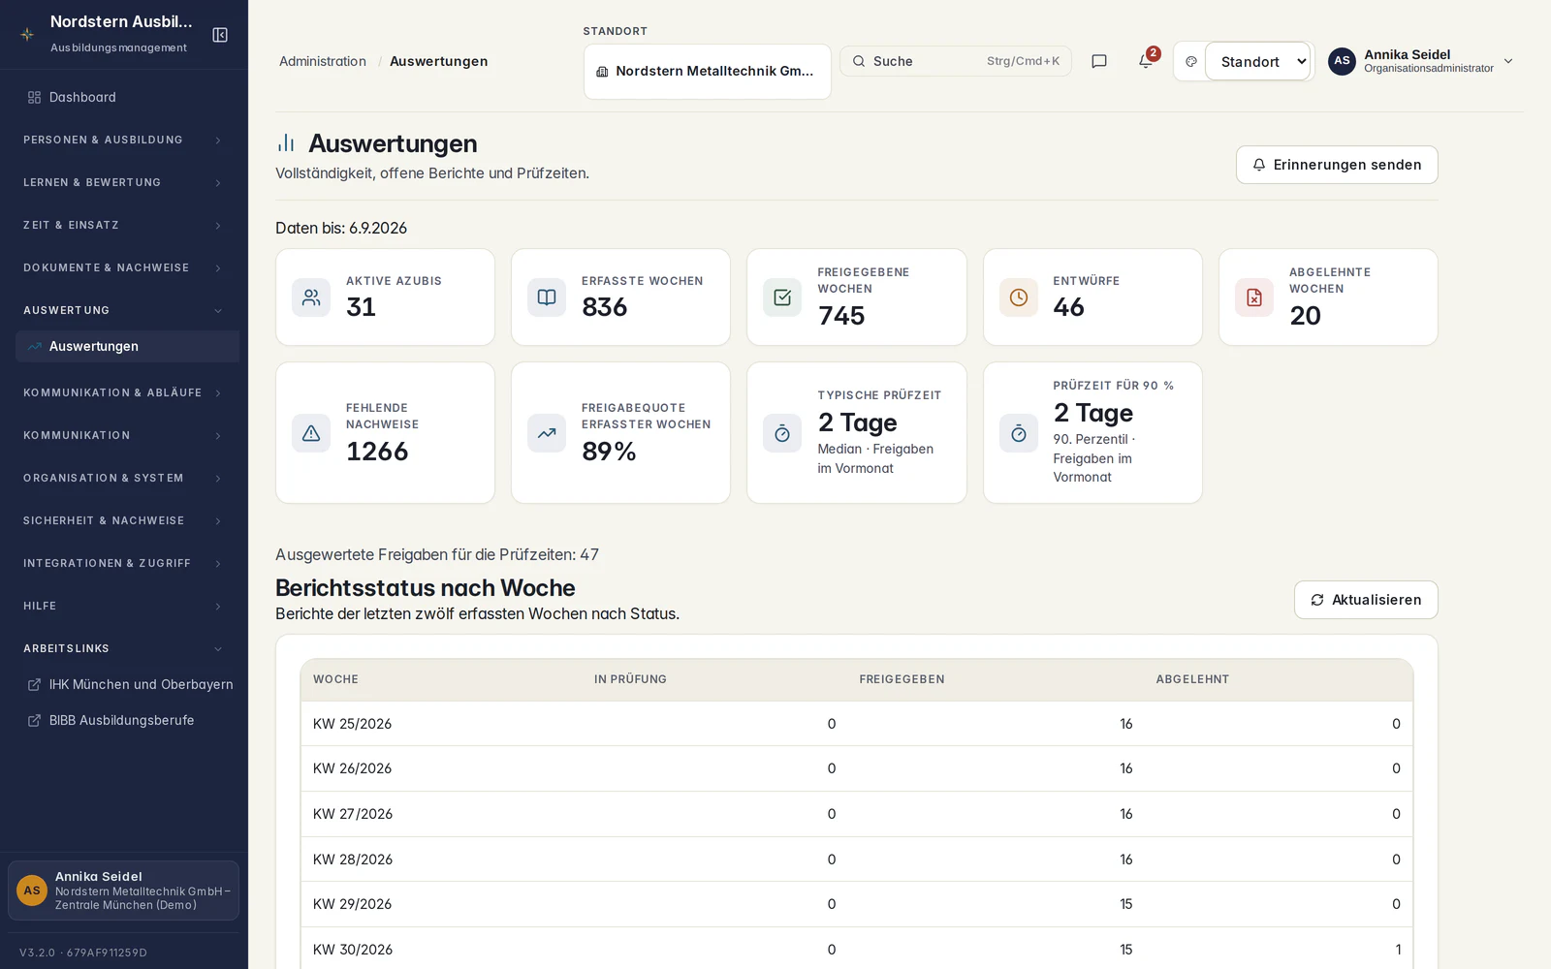This screenshot has height=969, width=1551.
Task: Expand the Hilfe section
Action: pos(124,606)
